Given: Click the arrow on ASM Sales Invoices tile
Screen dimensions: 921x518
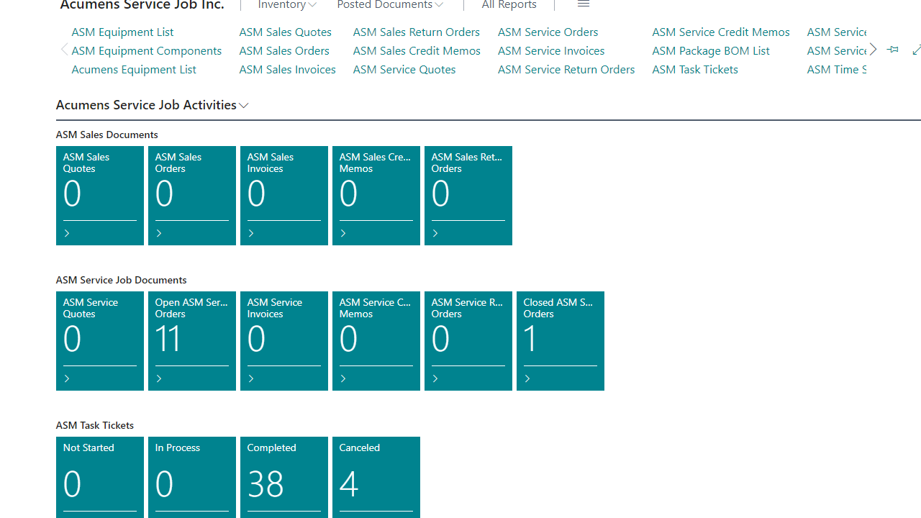Looking at the screenshot, I should 251,233.
